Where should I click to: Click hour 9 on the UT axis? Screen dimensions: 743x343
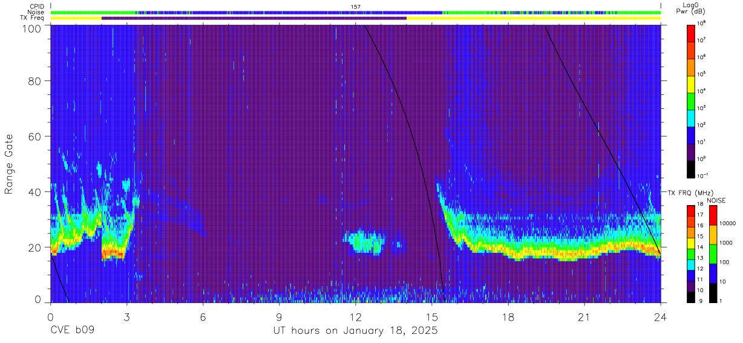click(x=280, y=316)
